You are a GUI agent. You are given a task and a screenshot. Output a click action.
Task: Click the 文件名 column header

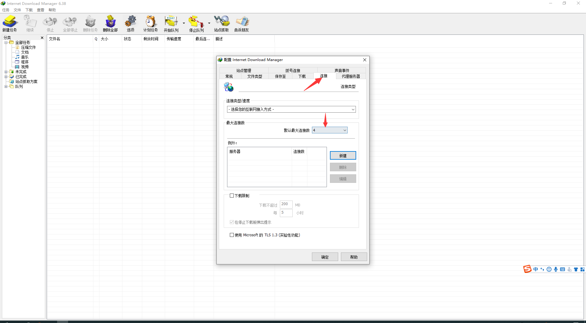pyautogui.click(x=70, y=39)
